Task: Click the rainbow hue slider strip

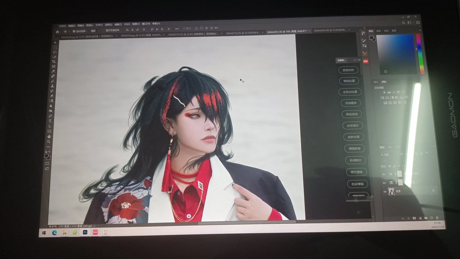Action: click(x=421, y=54)
